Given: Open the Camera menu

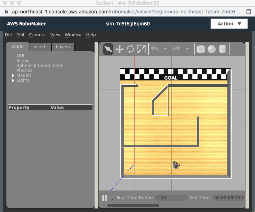Looking at the screenshot, I should point(38,35).
